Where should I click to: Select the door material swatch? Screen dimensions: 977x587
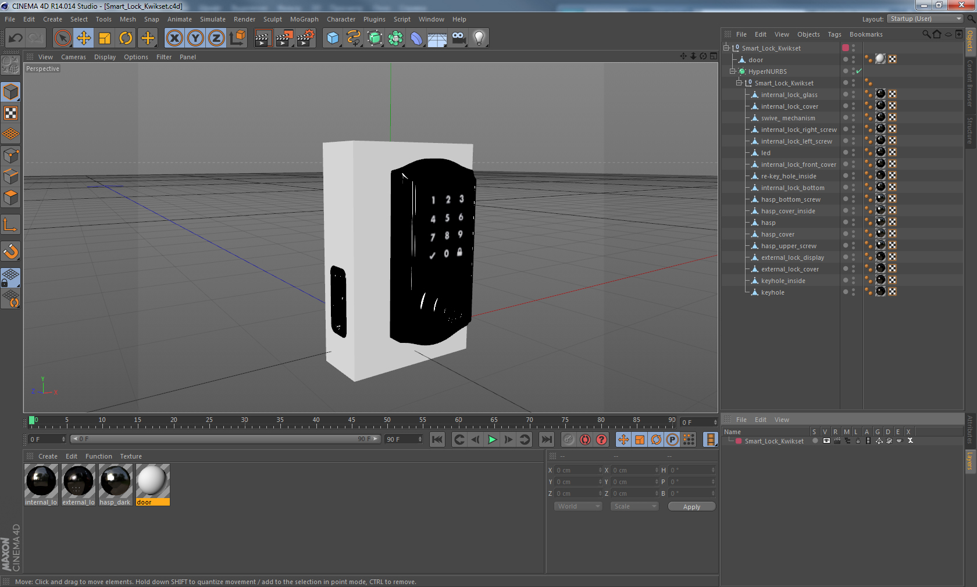[x=153, y=485]
